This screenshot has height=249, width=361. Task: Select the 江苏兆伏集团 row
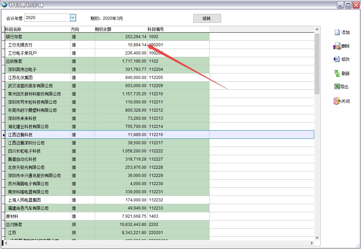click(x=37, y=78)
